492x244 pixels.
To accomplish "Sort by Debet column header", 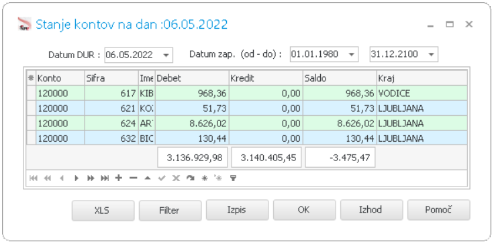I will point(192,78).
